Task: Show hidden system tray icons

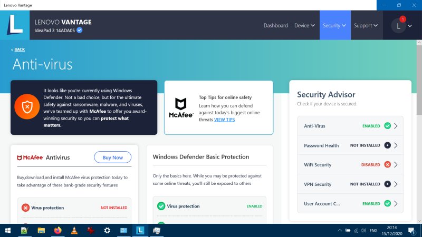Action: coord(340,230)
